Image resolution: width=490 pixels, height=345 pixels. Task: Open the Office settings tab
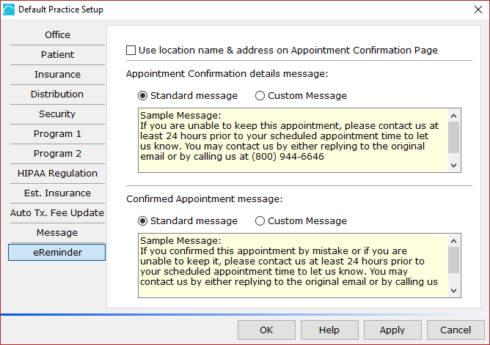point(57,35)
